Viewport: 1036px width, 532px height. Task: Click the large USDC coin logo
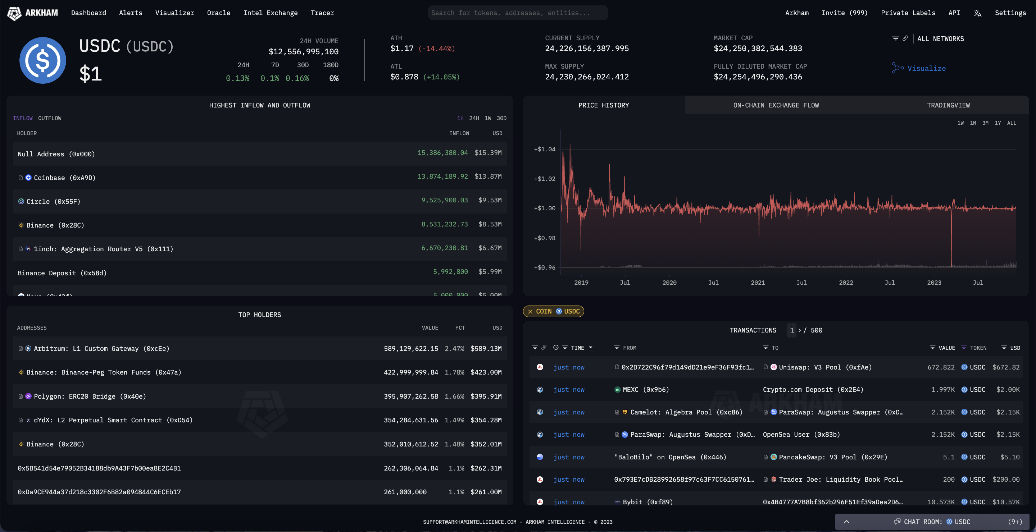(43, 60)
